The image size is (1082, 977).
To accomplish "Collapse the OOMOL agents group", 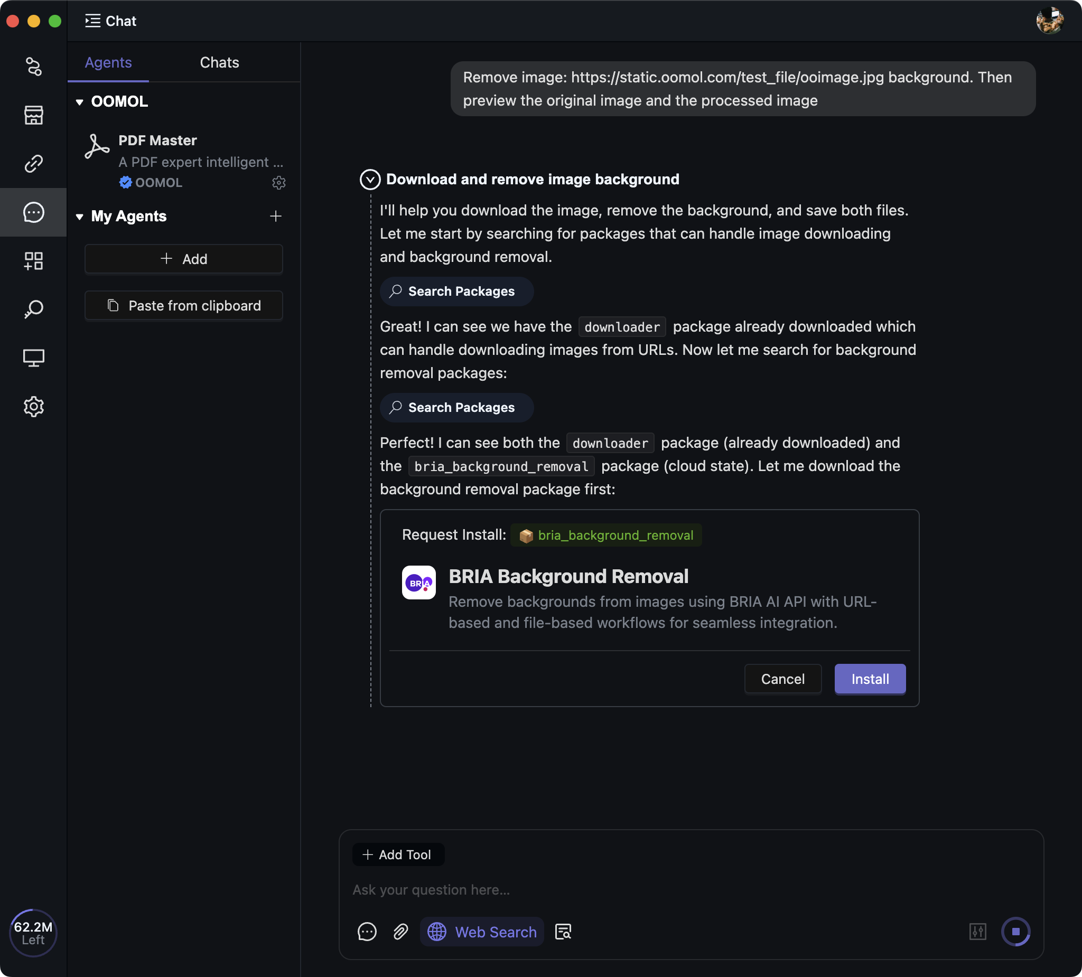I will click(x=79, y=102).
